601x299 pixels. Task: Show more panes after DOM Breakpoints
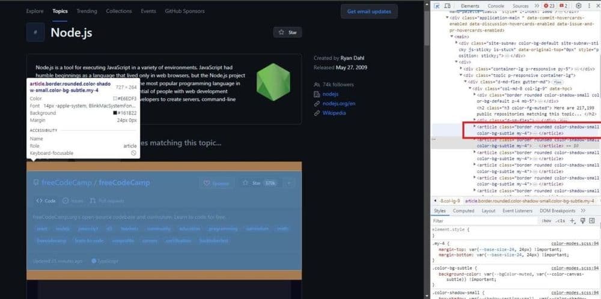click(x=583, y=211)
